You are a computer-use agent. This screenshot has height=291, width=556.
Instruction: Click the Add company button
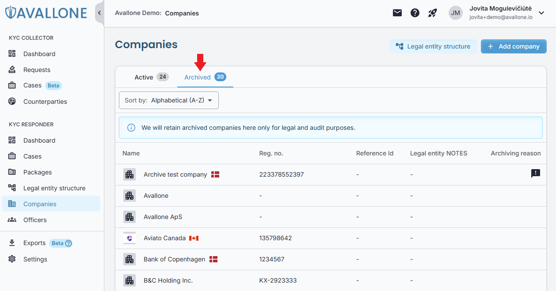tap(514, 46)
